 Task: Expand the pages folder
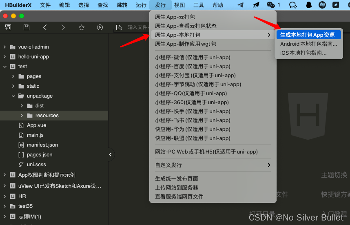pyautogui.click(x=13, y=76)
